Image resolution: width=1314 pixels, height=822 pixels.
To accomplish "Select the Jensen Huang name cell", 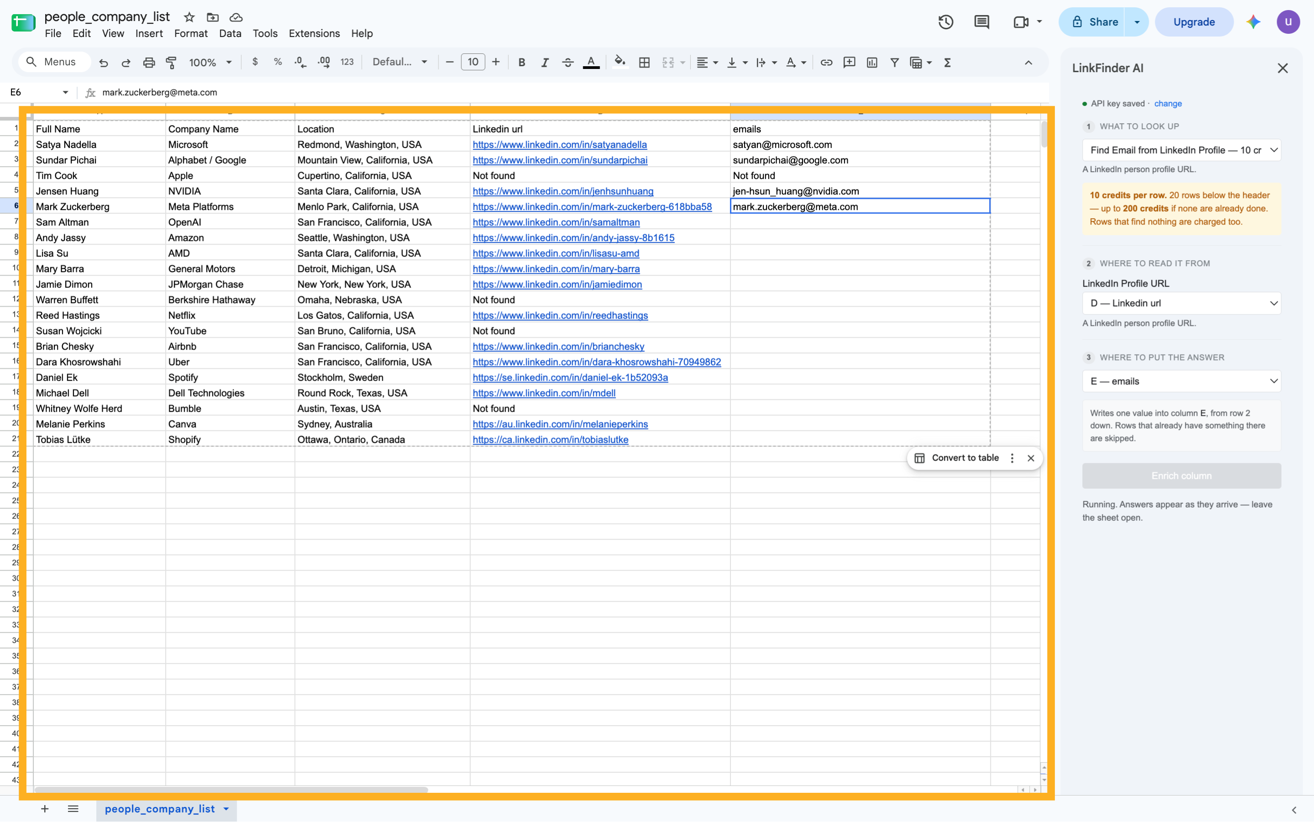I will coord(99,191).
